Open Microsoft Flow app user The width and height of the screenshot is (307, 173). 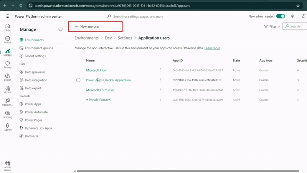96,70
